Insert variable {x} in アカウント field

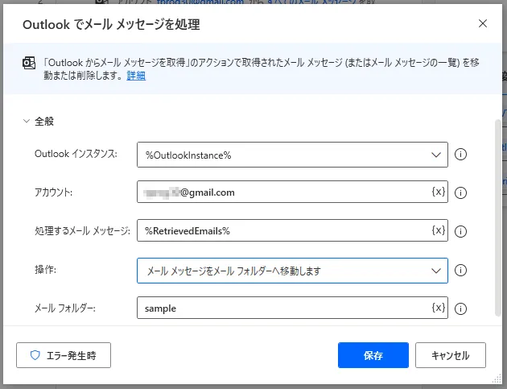439,192
